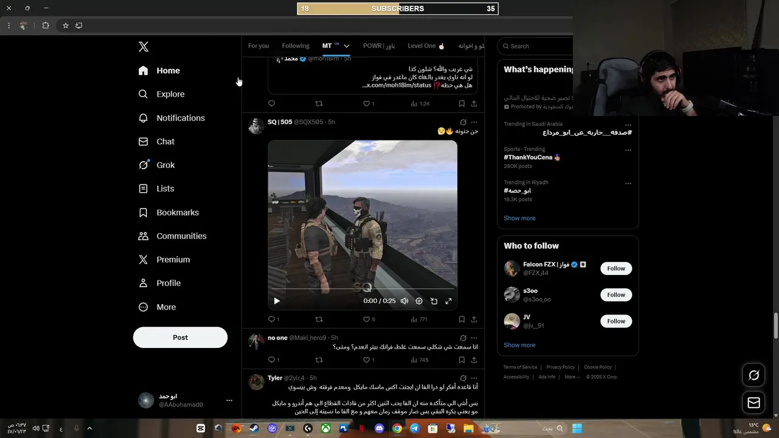Viewport: 779px width, 438px height.
Task: Switch to the Level One tab
Action: [x=426, y=46]
